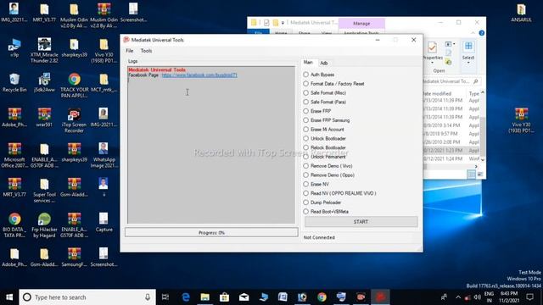Screen dimensions: 543x305
Task: Open the MCT_mtk folder icon
Action: [104, 83]
